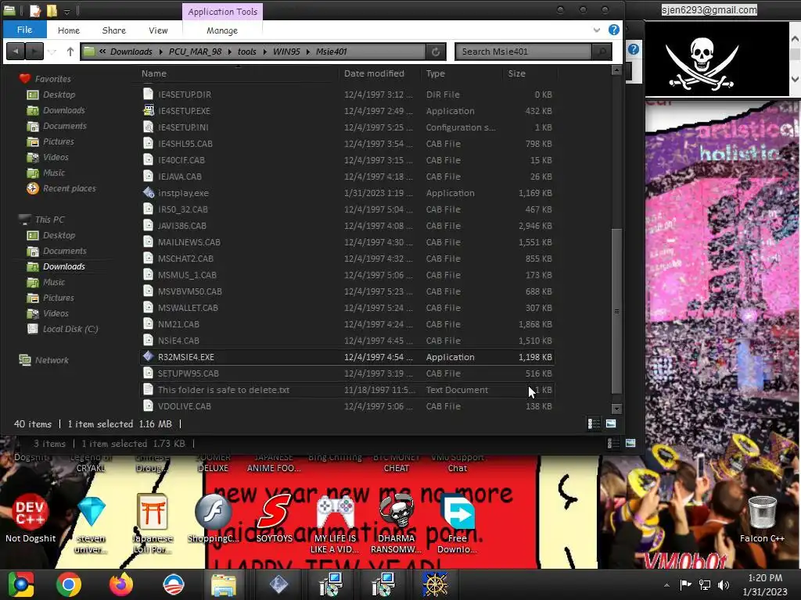Image resolution: width=801 pixels, height=600 pixels.
Task: Click the WIN95 breadcrumb segment
Action: tap(286, 52)
